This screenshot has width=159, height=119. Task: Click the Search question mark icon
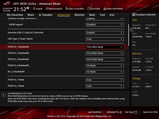pyautogui.click(x=89, y=9)
